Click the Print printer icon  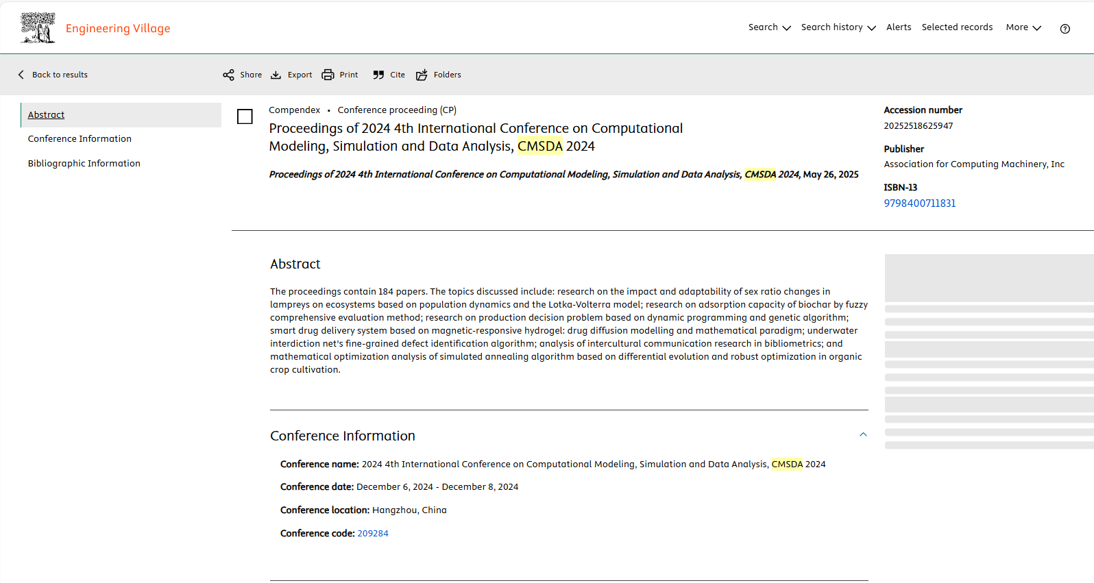click(x=328, y=75)
